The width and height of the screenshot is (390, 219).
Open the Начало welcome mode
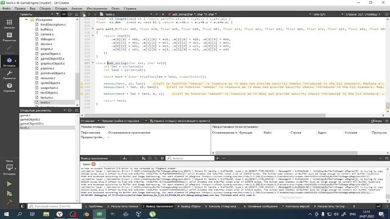tap(9, 24)
